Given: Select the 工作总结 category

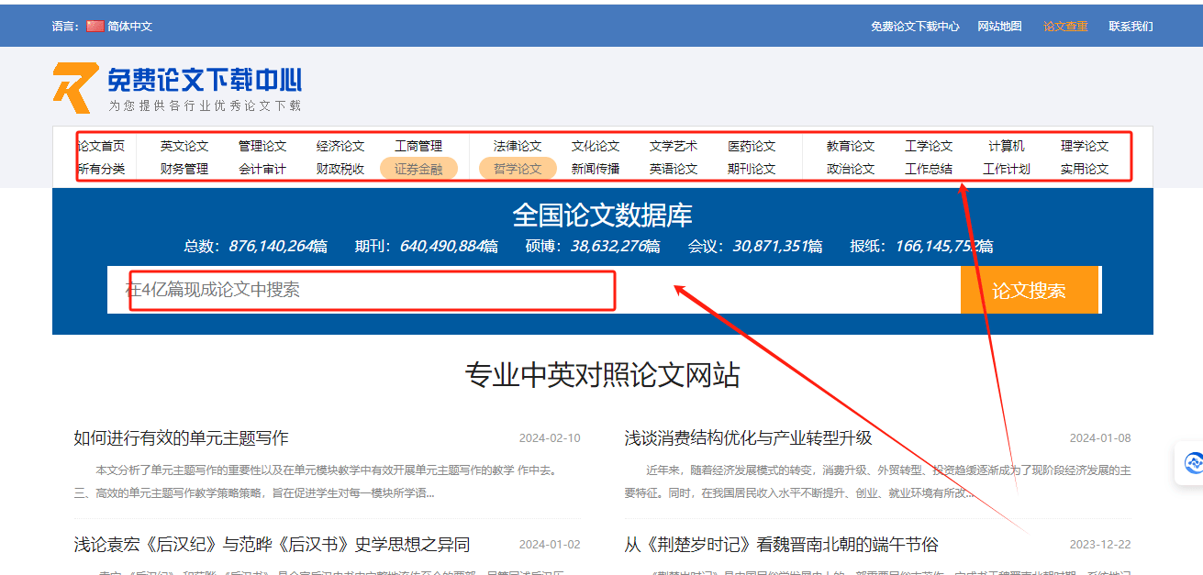Looking at the screenshot, I should (930, 169).
